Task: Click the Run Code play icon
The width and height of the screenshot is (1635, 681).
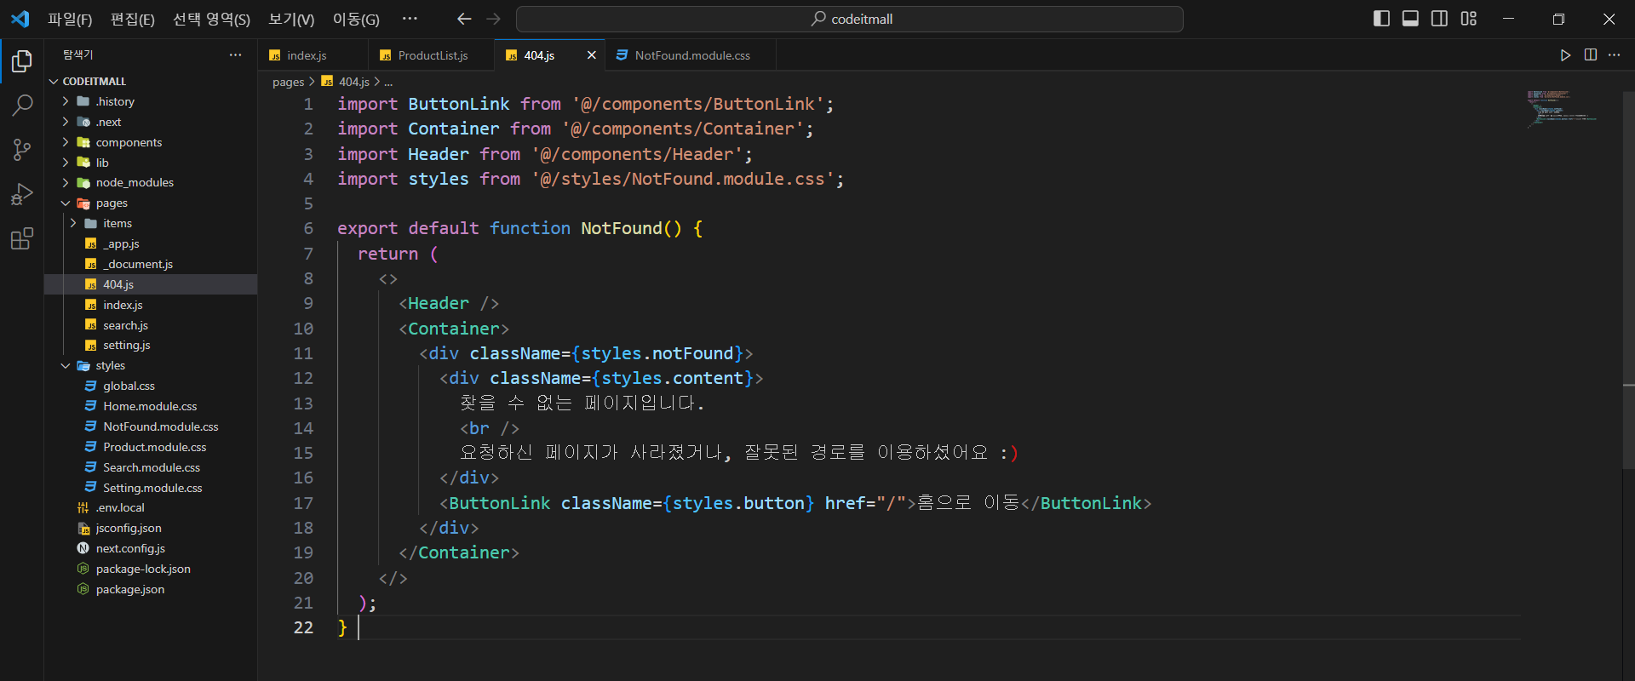Action: click(1565, 55)
